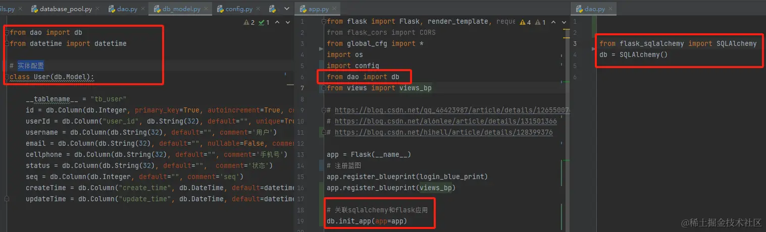Click 'db.init_app(app=app)' line
Image resolution: width=766 pixels, height=232 pixels.
[367, 221]
